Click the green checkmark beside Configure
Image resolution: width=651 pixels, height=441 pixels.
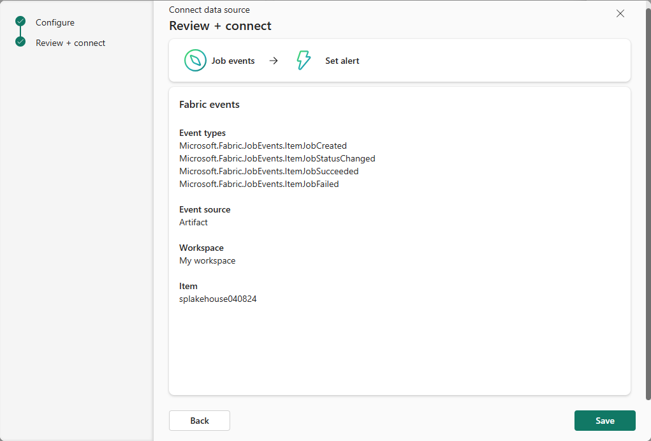[x=20, y=21]
